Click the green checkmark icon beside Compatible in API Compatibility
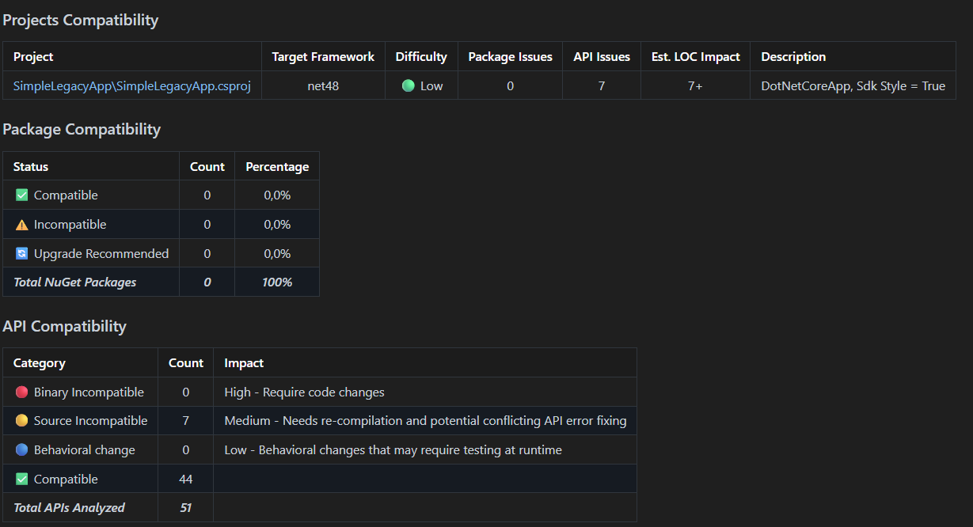The width and height of the screenshot is (973, 527). pyautogui.click(x=22, y=480)
